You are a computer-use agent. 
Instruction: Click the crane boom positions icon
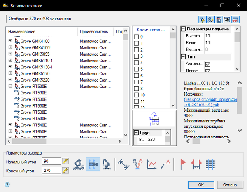coord(137,164)
